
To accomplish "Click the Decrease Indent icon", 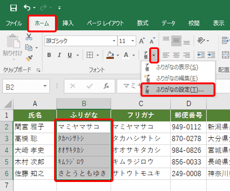I will pos(201,55).
